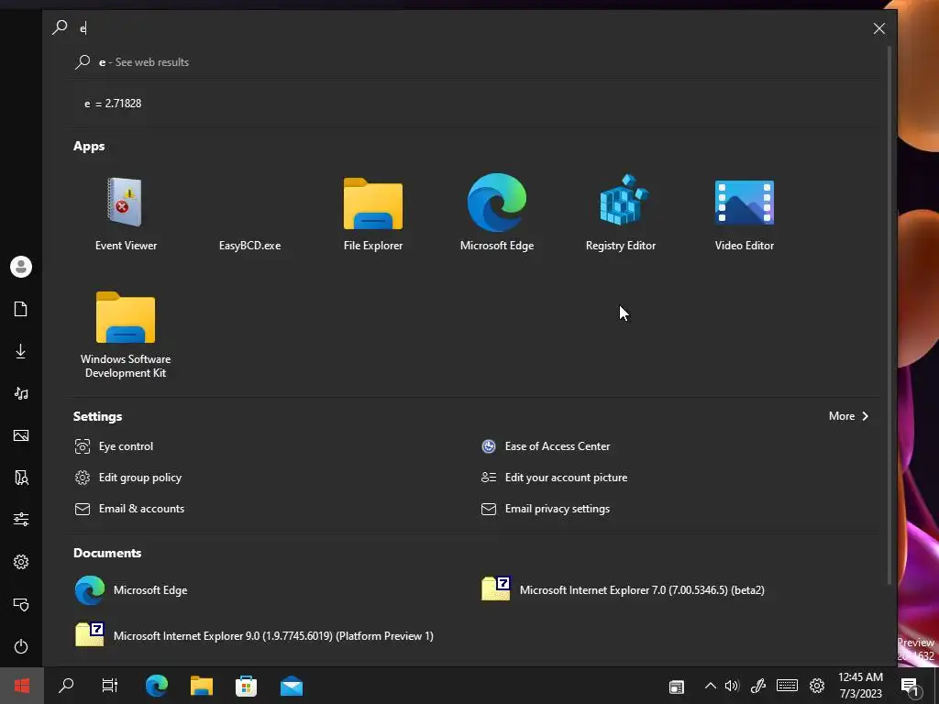
Task: Open Ease of Access Center
Action: point(546,446)
